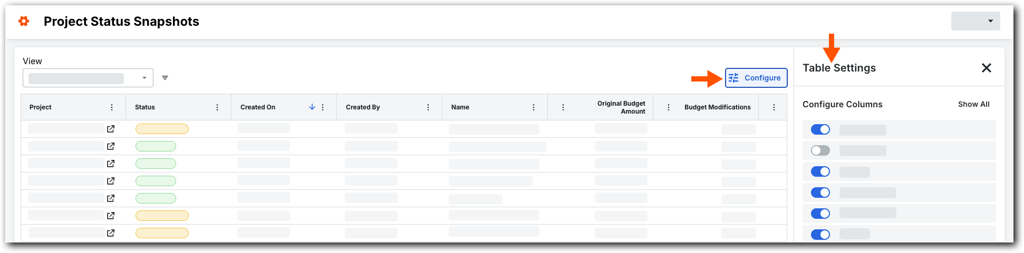The image size is (1024, 253).
Task: Open the Original Budget Amount column options menu
Action: click(x=563, y=107)
